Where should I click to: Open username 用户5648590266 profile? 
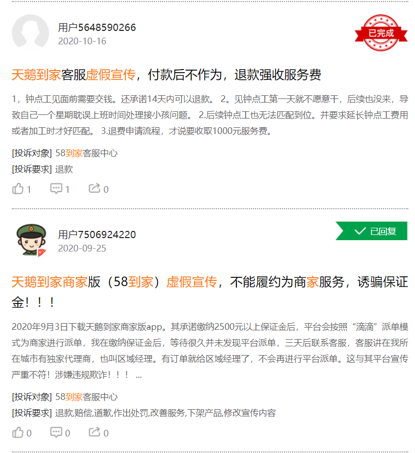[x=97, y=27]
